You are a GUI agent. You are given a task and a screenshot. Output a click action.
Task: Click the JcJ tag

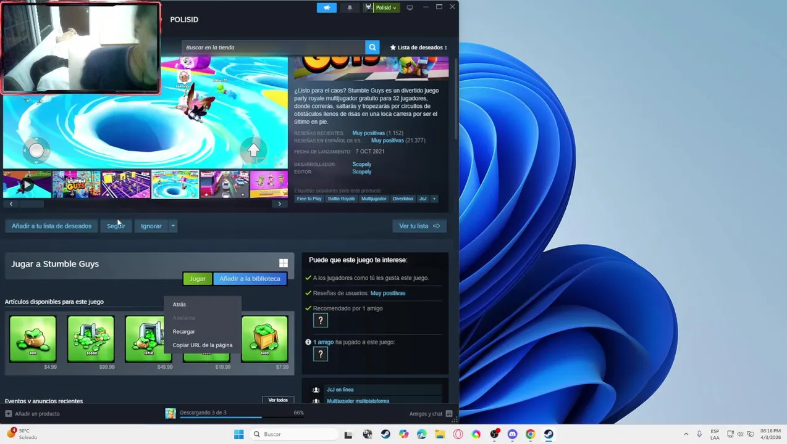[x=423, y=199]
